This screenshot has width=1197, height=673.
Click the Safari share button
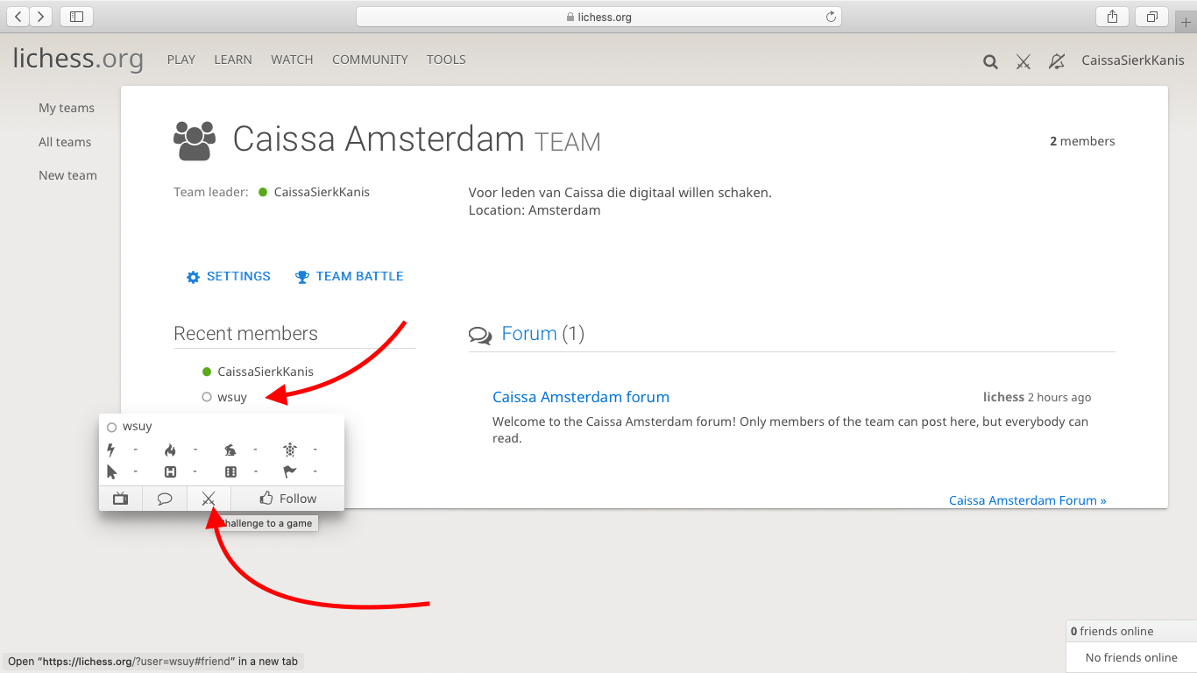[x=1113, y=16]
